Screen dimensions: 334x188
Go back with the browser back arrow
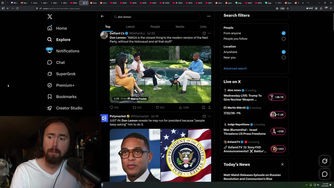point(8,8)
